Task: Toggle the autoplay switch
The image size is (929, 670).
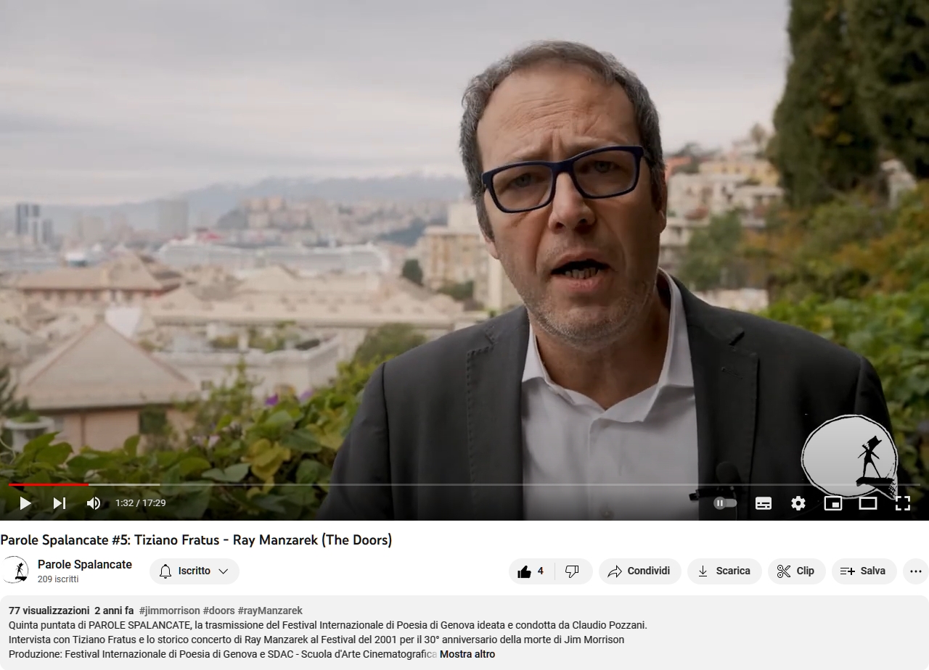Action: tap(725, 502)
